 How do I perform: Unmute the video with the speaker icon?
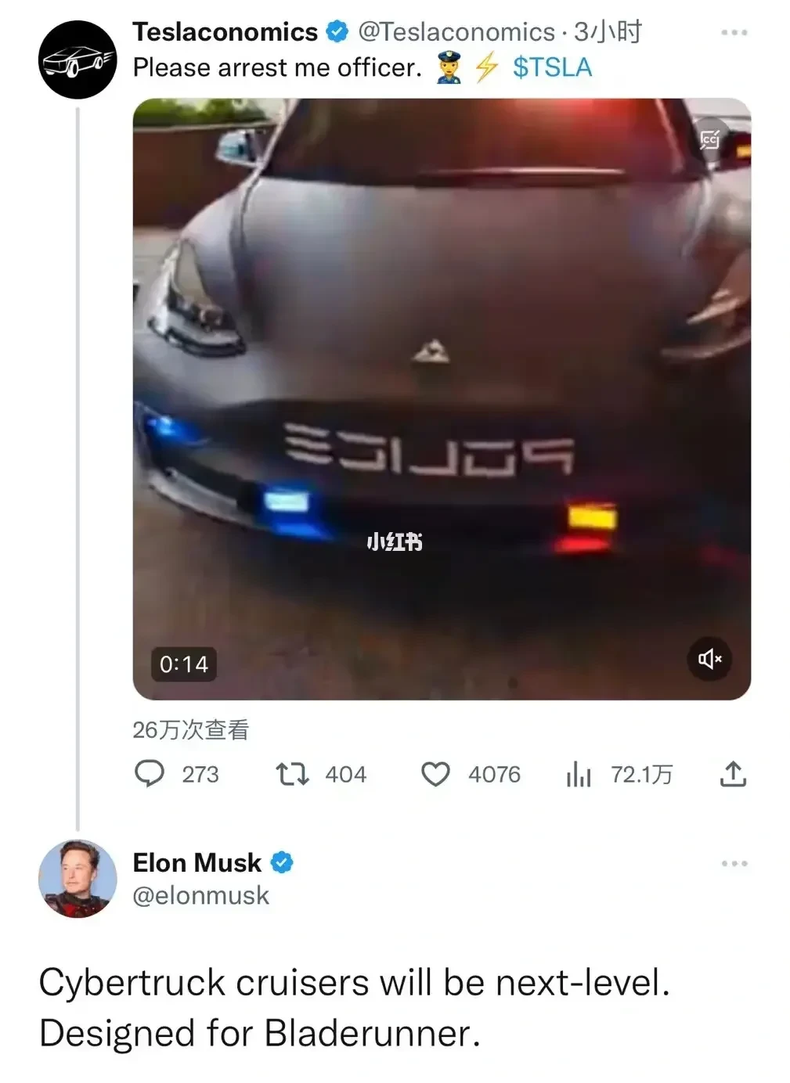710,659
